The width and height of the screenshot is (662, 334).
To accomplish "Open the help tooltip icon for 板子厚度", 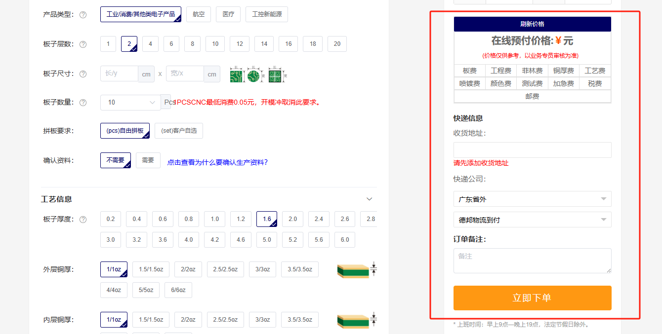I will pyautogui.click(x=83, y=219).
